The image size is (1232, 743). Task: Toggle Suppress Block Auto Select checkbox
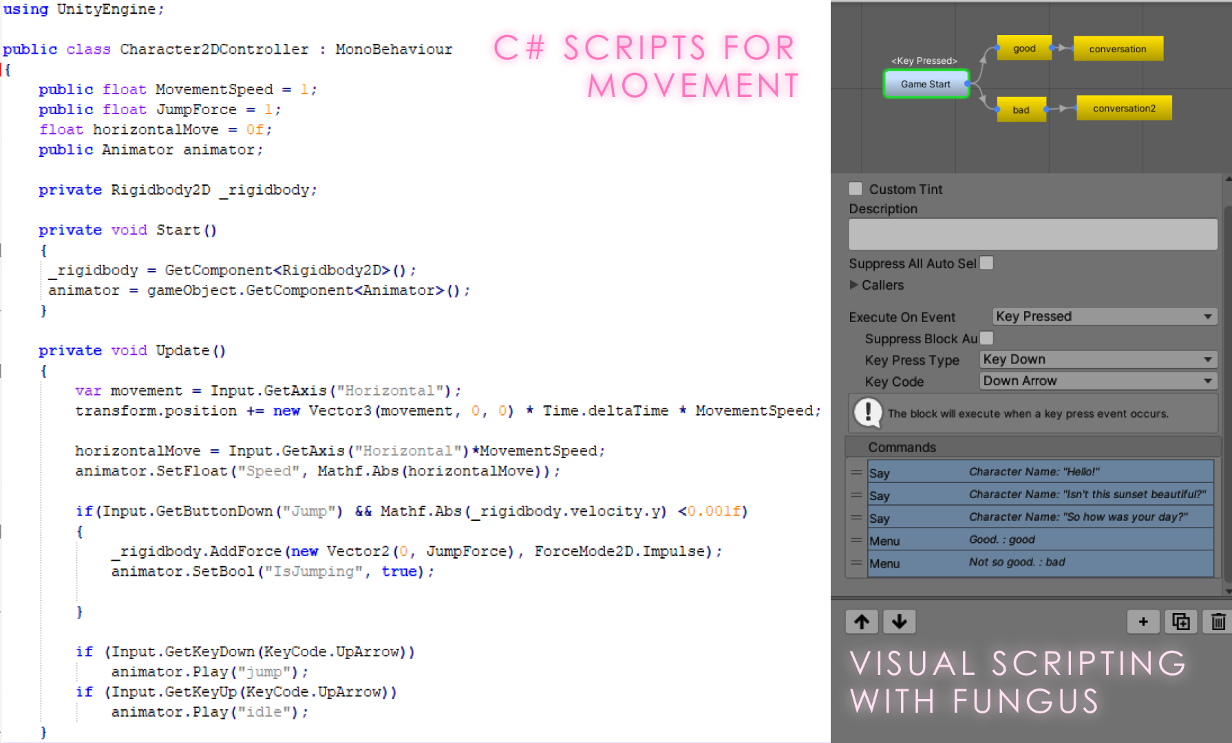click(986, 338)
